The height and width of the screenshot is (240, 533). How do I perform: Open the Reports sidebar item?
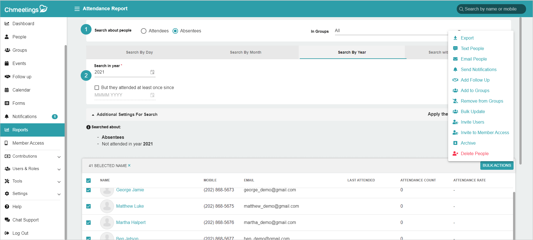[x=32, y=130]
